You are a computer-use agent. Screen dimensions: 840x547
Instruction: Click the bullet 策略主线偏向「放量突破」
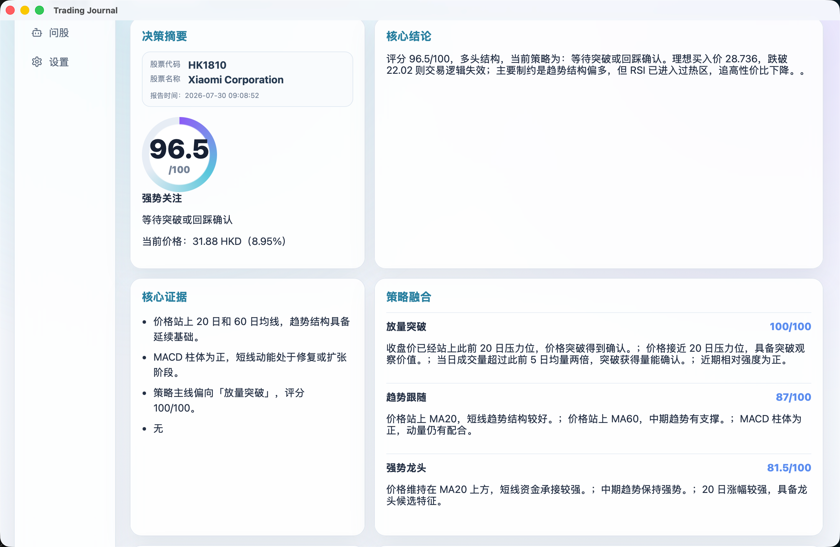click(229, 400)
